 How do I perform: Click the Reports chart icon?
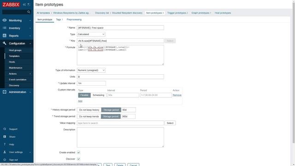click(5, 36)
